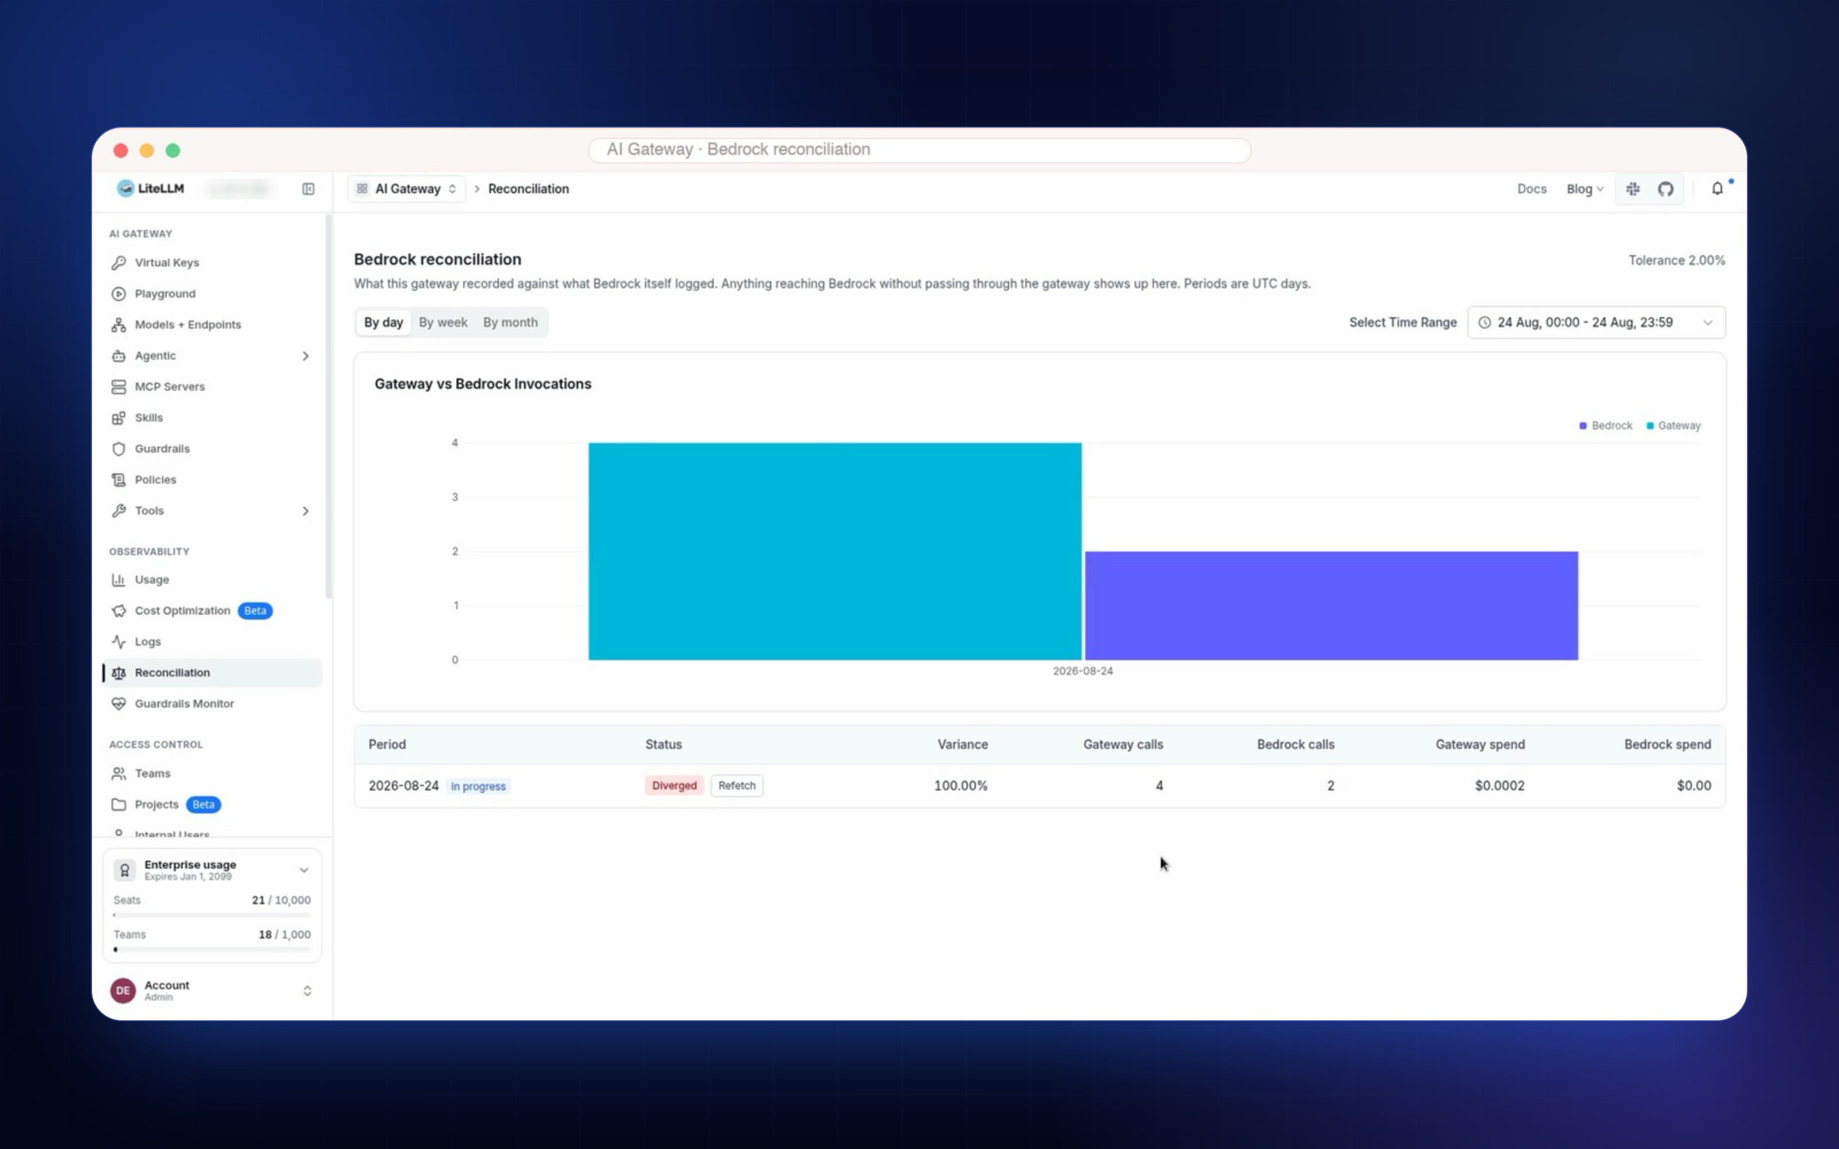The height and width of the screenshot is (1149, 1839).
Task: Click the purple Bedrock bar in chart
Action: click(x=1332, y=606)
